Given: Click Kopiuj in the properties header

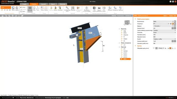Looking at the screenshot, I should [171, 16].
